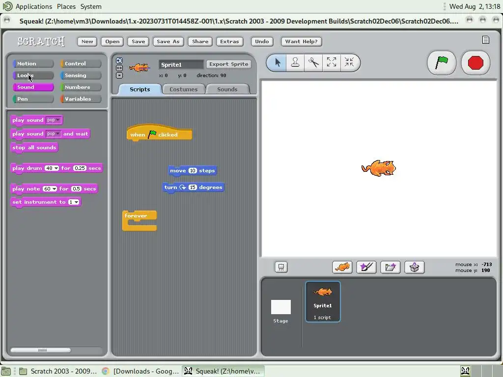Click the Undo button
This screenshot has width=503, height=377.
[262, 41]
